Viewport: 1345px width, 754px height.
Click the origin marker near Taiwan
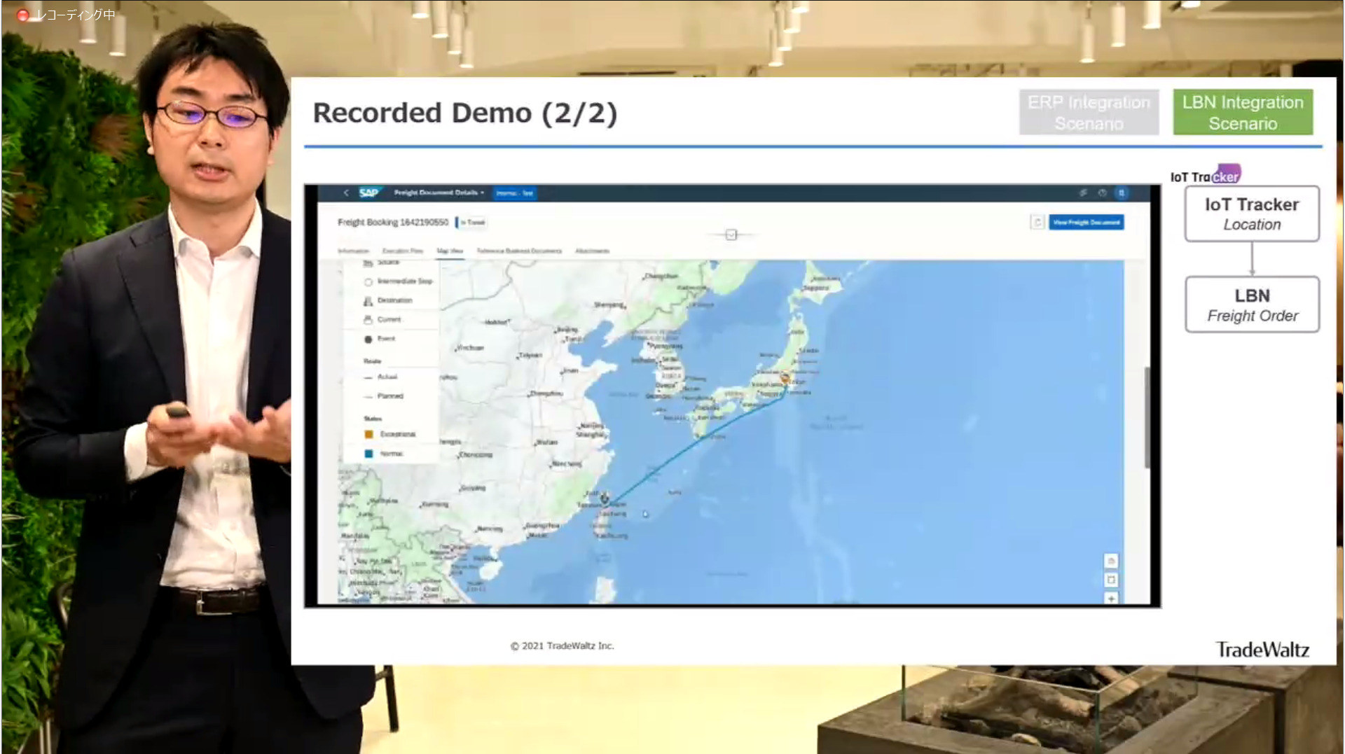coord(605,498)
